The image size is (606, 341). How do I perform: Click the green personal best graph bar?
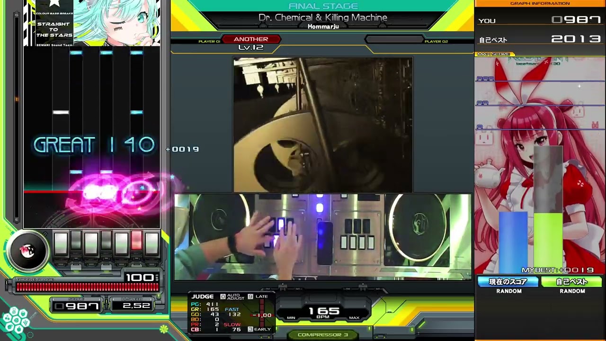pyautogui.click(x=548, y=243)
